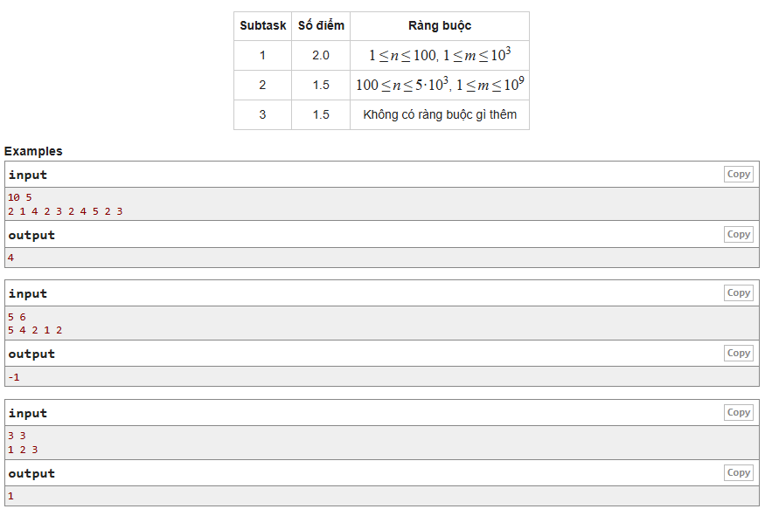This screenshot has height=509, width=765.
Task: Click the subtask 2 constraint formula cell
Action: (440, 85)
